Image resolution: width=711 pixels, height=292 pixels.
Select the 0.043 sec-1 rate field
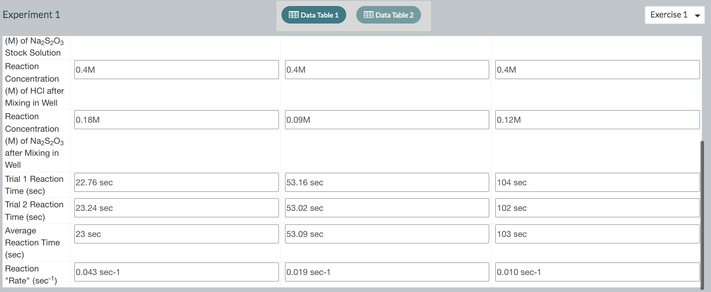click(176, 272)
